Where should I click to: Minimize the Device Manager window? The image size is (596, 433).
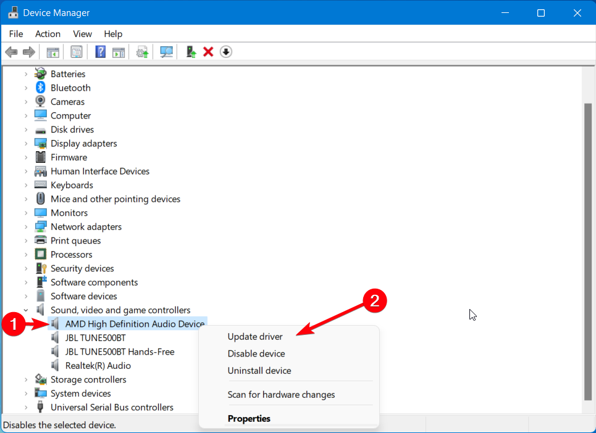505,13
